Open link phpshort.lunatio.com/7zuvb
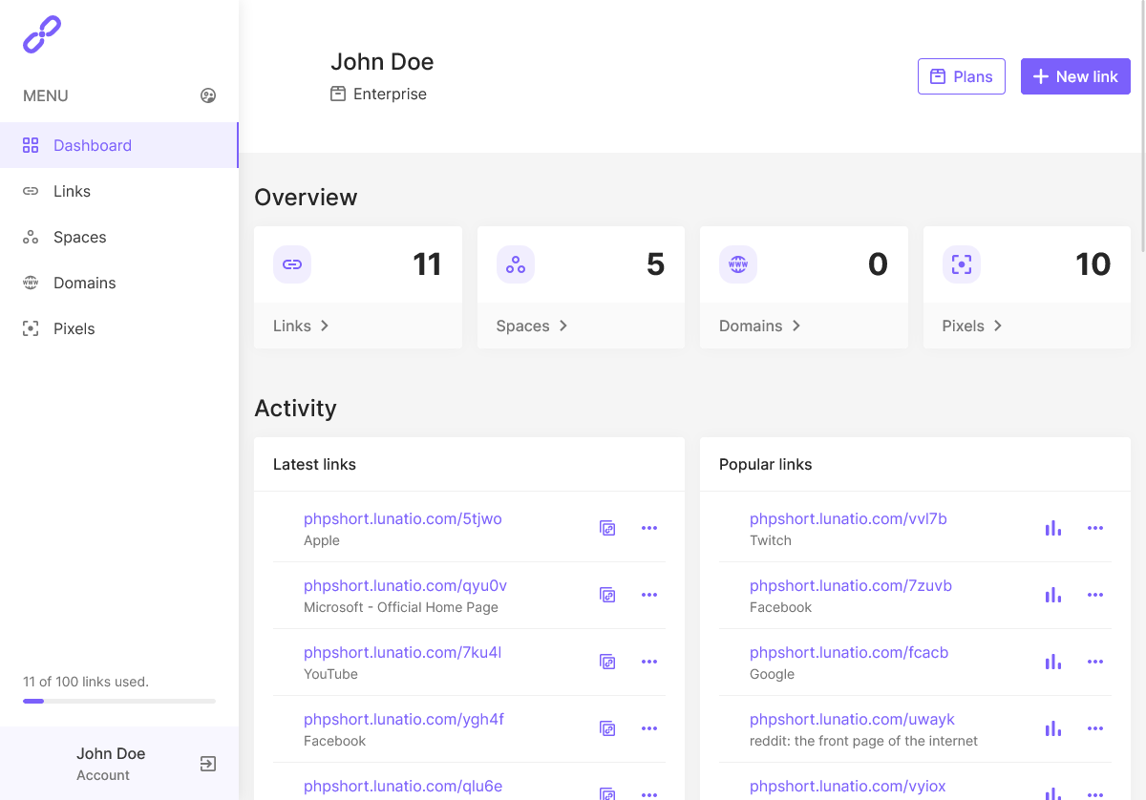 click(x=851, y=585)
